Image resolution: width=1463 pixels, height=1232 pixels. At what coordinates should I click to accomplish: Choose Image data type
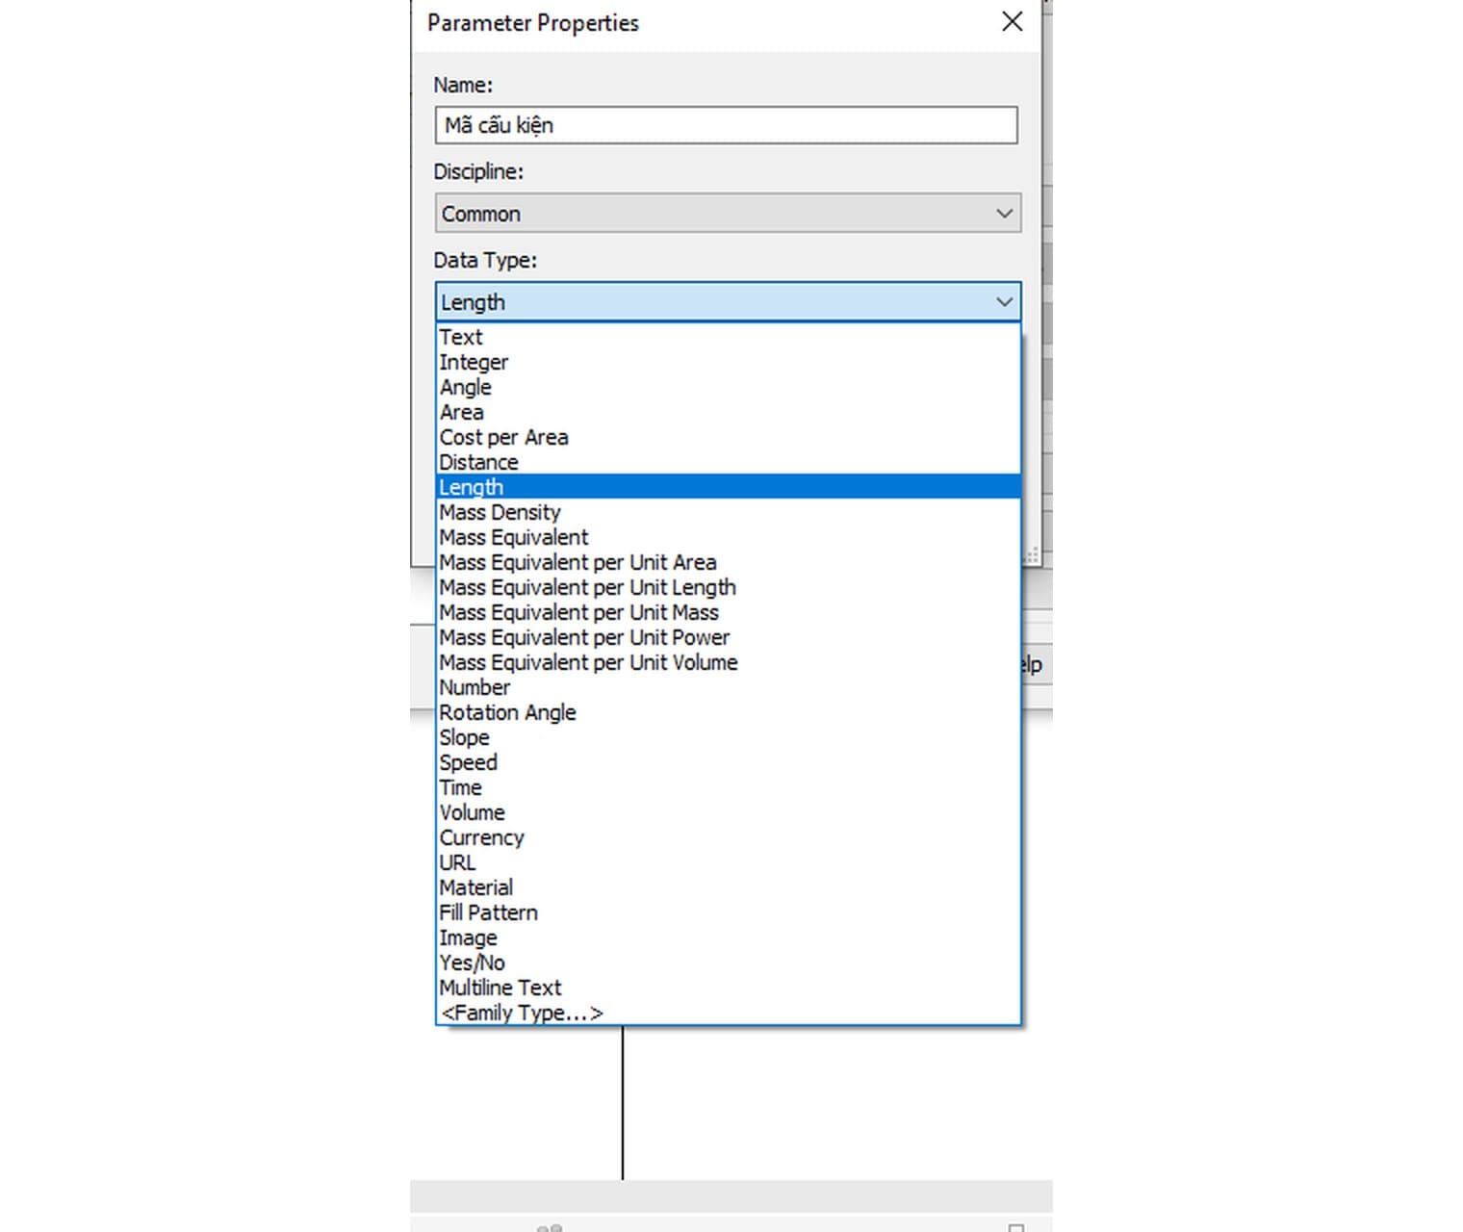coord(728,937)
